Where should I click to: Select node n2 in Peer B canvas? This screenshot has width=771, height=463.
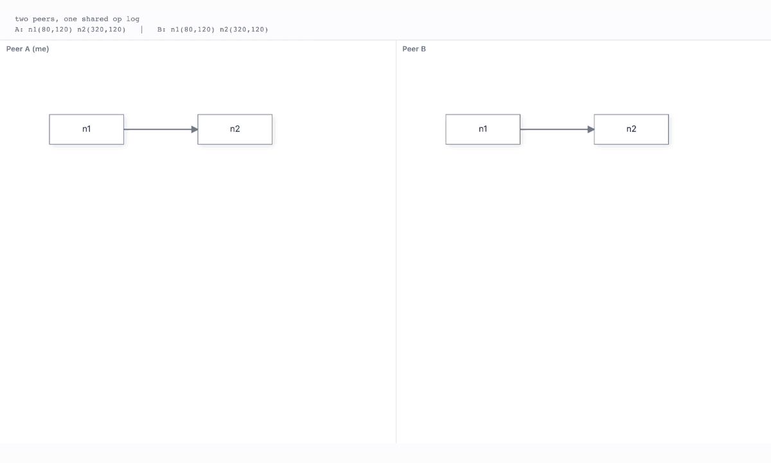pyautogui.click(x=631, y=129)
